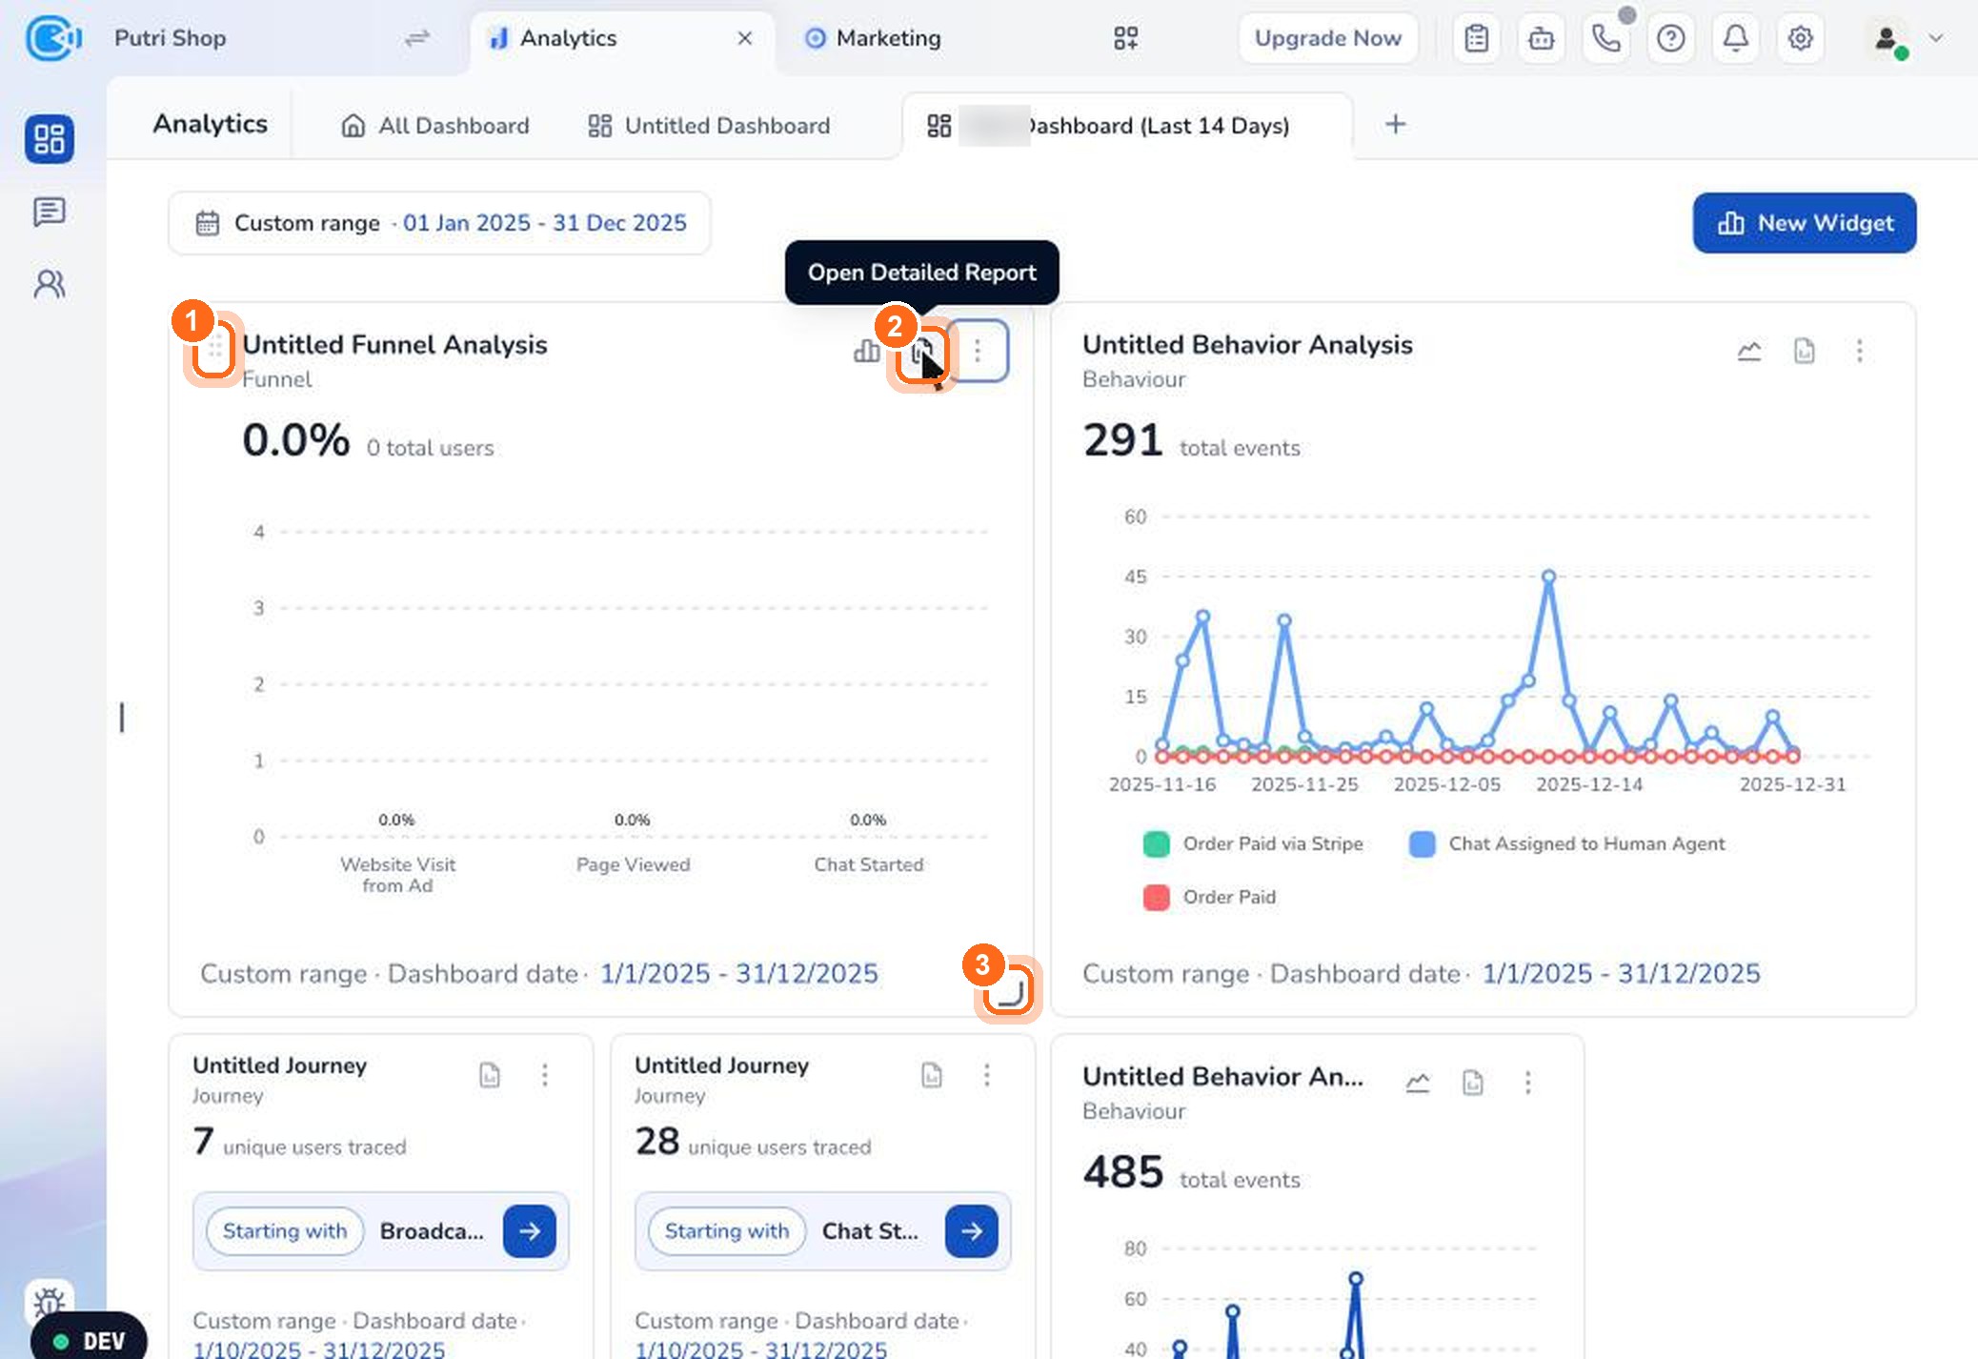Expand the user profile dropdown arrow
Viewport: 1978px width, 1359px height.
[x=1936, y=38]
